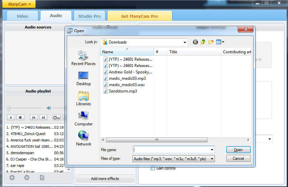
Task: Create a new folder in Open dialog
Action: (211, 42)
